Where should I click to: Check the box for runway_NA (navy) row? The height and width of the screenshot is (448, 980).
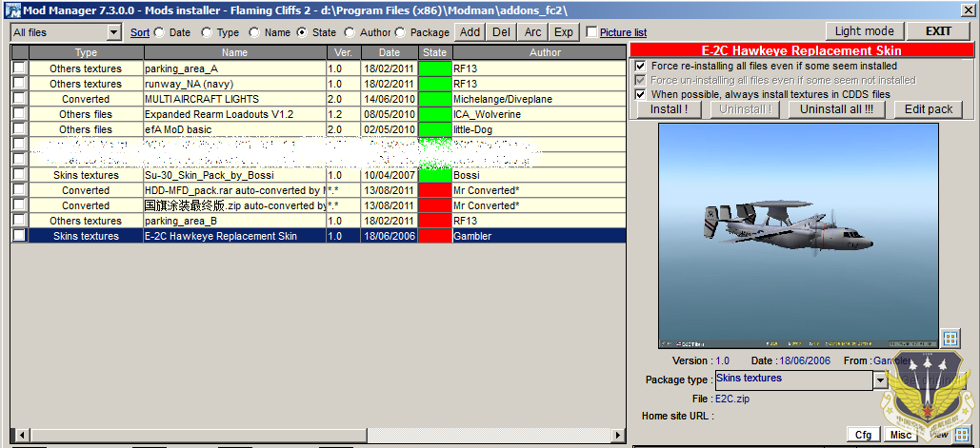point(19,83)
